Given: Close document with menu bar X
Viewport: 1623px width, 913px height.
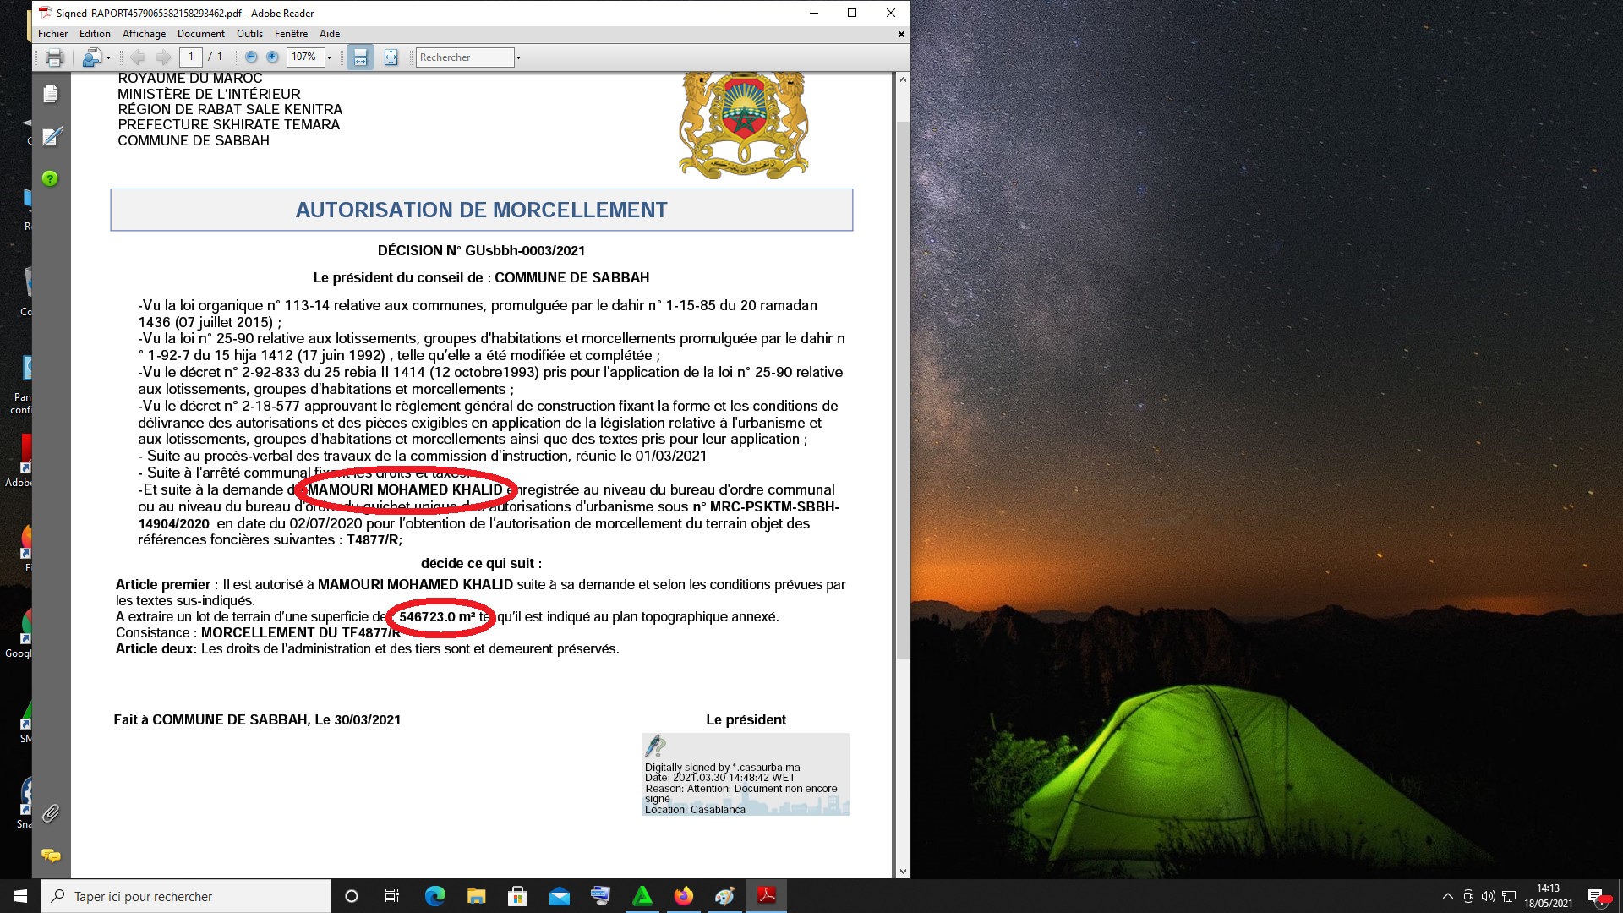Looking at the screenshot, I should click(x=901, y=35).
